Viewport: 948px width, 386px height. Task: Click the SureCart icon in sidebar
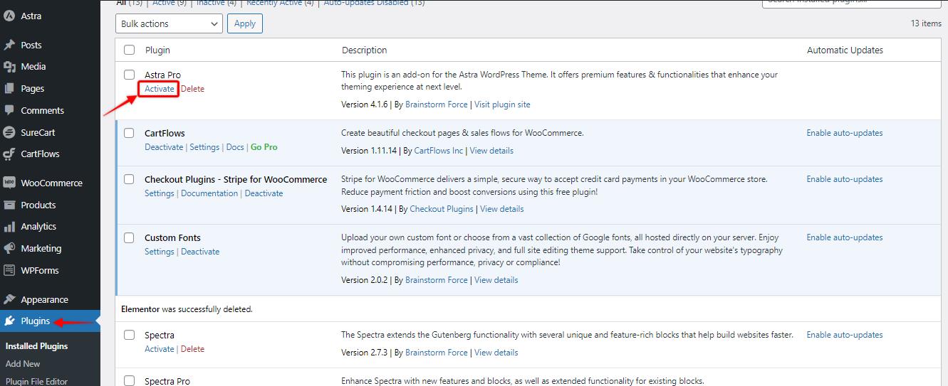[9, 132]
